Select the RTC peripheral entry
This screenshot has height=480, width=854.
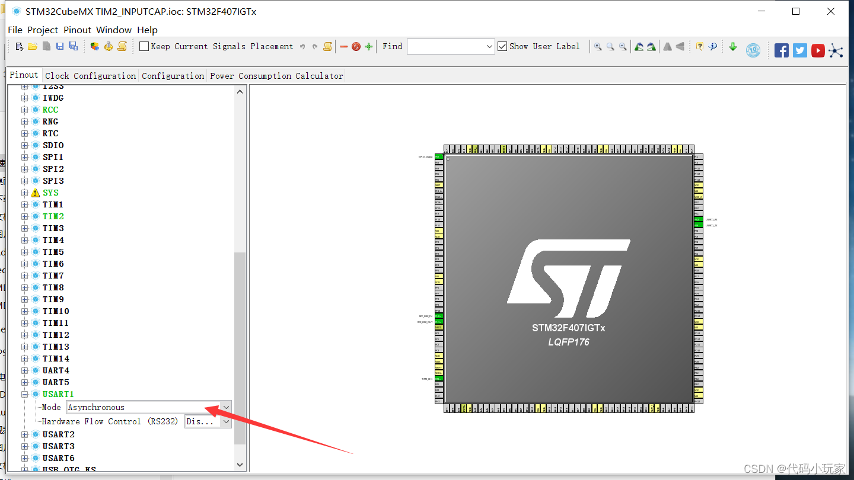tap(50, 133)
